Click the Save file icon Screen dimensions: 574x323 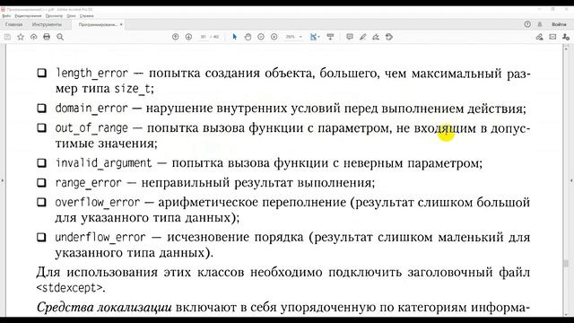(x=7, y=37)
